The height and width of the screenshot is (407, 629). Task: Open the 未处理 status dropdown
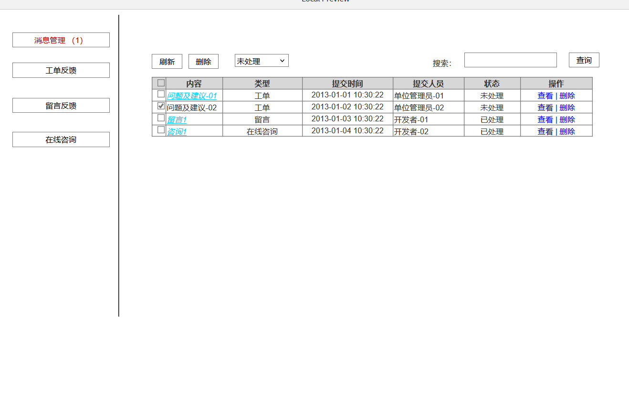(x=262, y=61)
